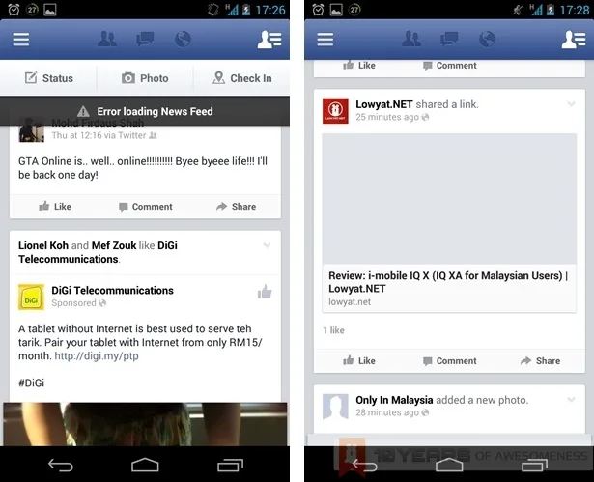Screen dimensions: 594x482
Task: Open messages icon in the left phone
Action: (x=145, y=39)
